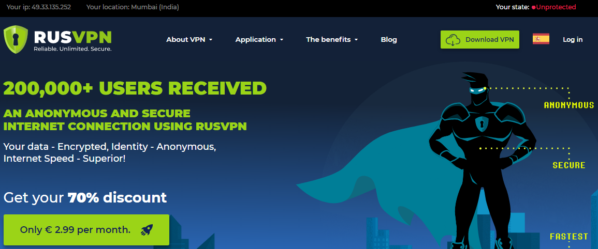This screenshot has width=598, height=249.
Task: Click the Log in link
Action: (573, 39)
